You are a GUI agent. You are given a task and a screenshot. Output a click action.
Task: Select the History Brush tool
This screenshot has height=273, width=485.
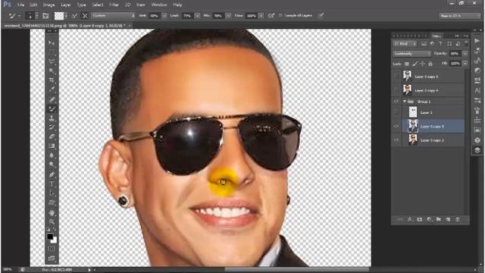[x=52, y=127]
